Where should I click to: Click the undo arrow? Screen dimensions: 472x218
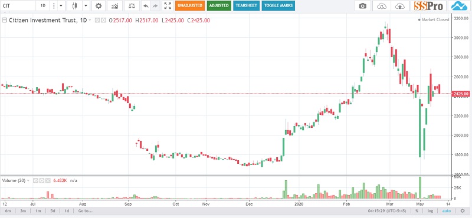146,6
